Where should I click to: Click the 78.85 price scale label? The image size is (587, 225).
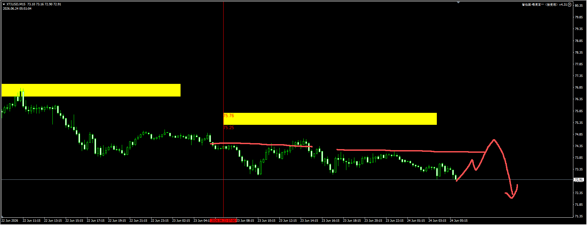[x=579, y=41]
